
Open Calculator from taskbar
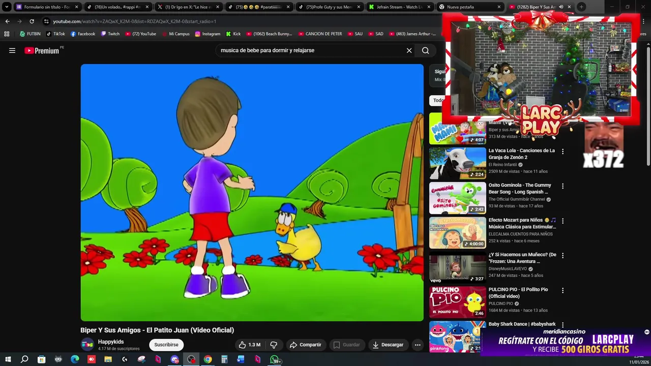coord(224,359)
